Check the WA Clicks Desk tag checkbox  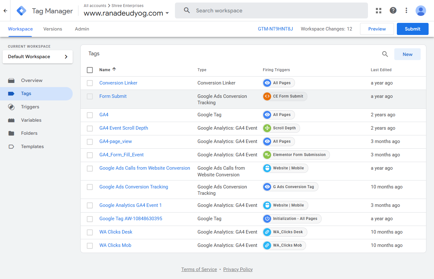(x=90, y=232)
